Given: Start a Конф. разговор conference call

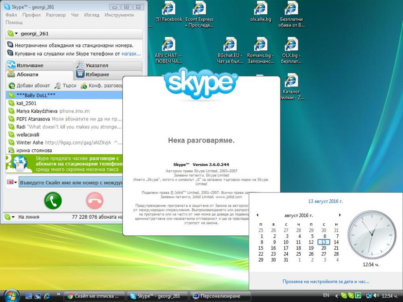Looking at the screenshot, I should pos(102,85).
